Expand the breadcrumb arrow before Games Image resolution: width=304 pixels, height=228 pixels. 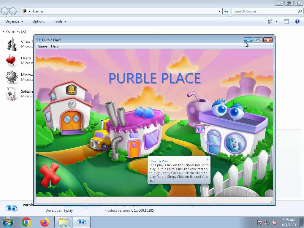click(30, 11)
